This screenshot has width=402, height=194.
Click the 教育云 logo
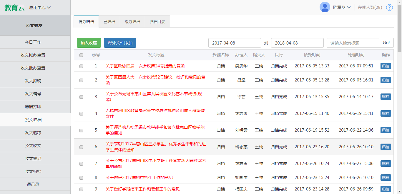(14, 8)
